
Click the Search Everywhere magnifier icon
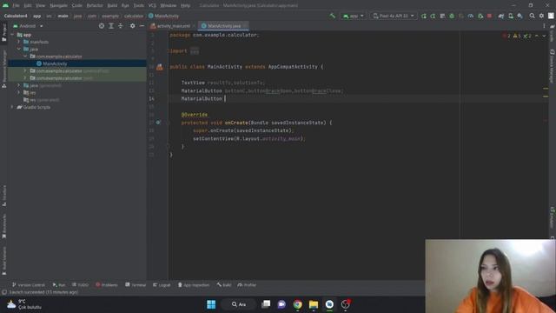[532, 16]
